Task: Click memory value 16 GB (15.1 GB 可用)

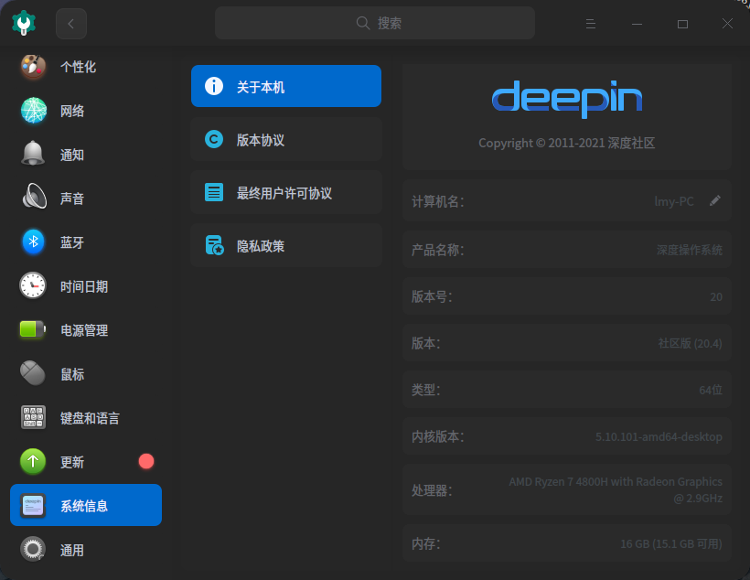Action: click(671, 543)
